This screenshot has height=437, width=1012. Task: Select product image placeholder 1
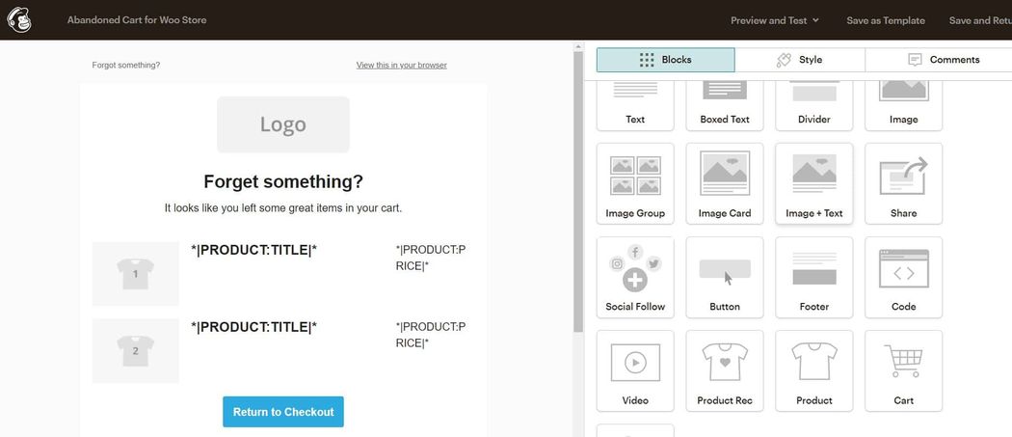[136, 274]
